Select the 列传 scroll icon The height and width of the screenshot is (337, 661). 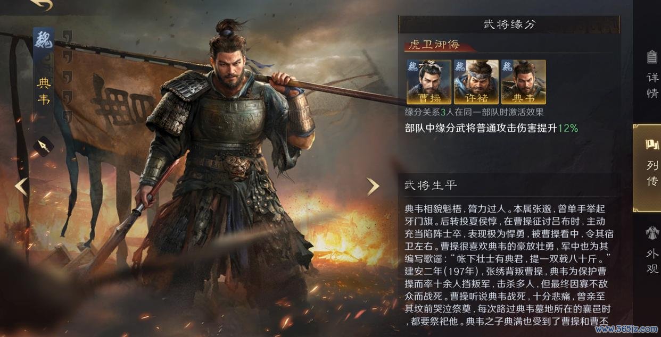coord(652,144)
